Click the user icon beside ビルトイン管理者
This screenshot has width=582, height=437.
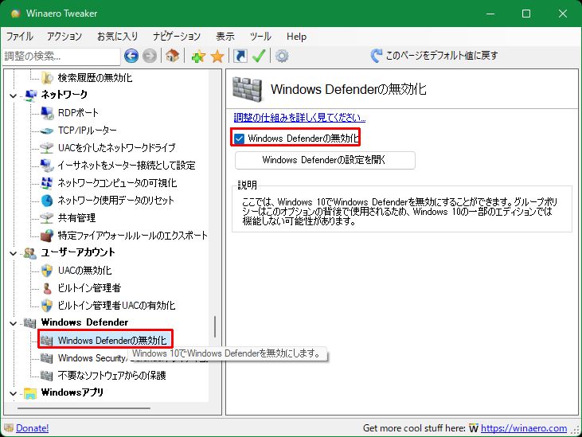pos(47,288)
